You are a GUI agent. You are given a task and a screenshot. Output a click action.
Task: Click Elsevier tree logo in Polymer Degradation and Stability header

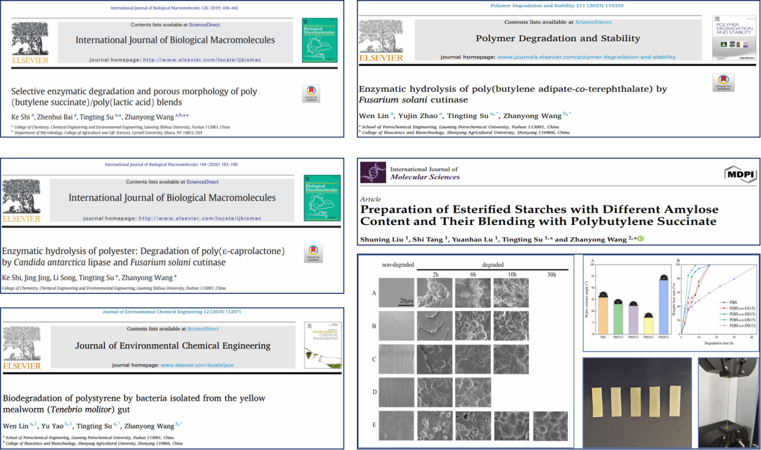380,41
